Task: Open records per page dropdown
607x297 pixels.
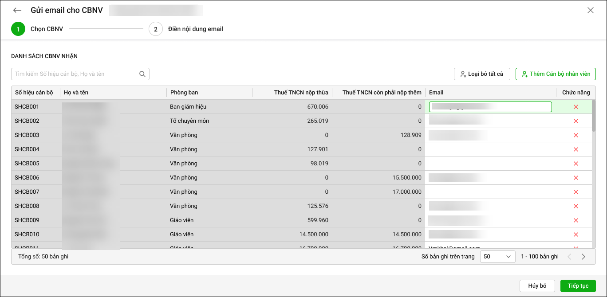Action: pos(497,257)
